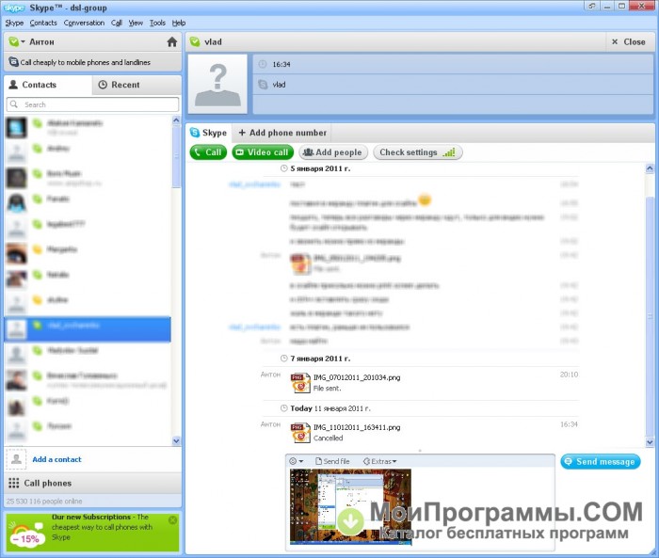
Task: Open Call phones dial pad
Action: click(92, 483)
